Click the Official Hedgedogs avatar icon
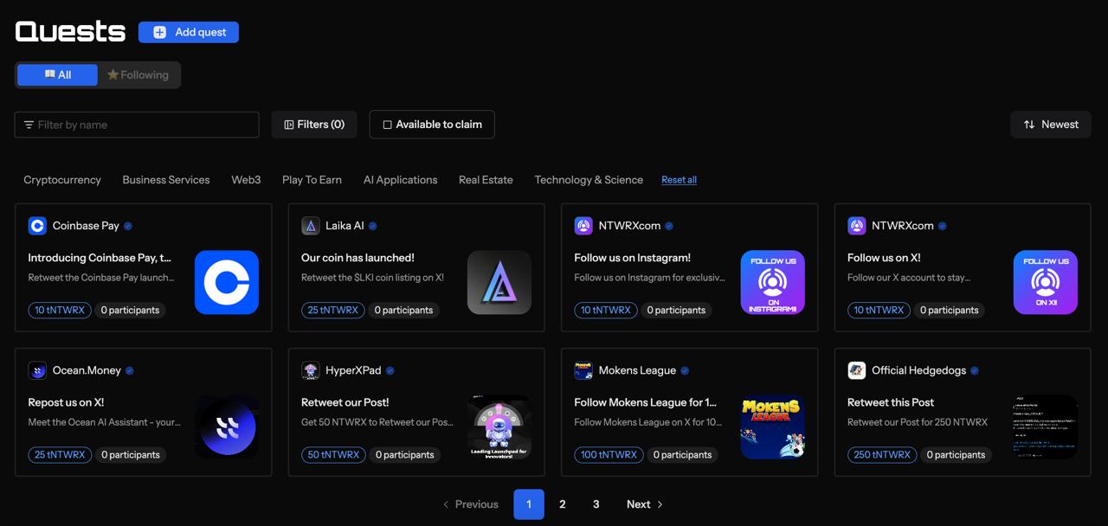Image resolution: width=1108 pixels, height=526 pixels. pos(857,370)
